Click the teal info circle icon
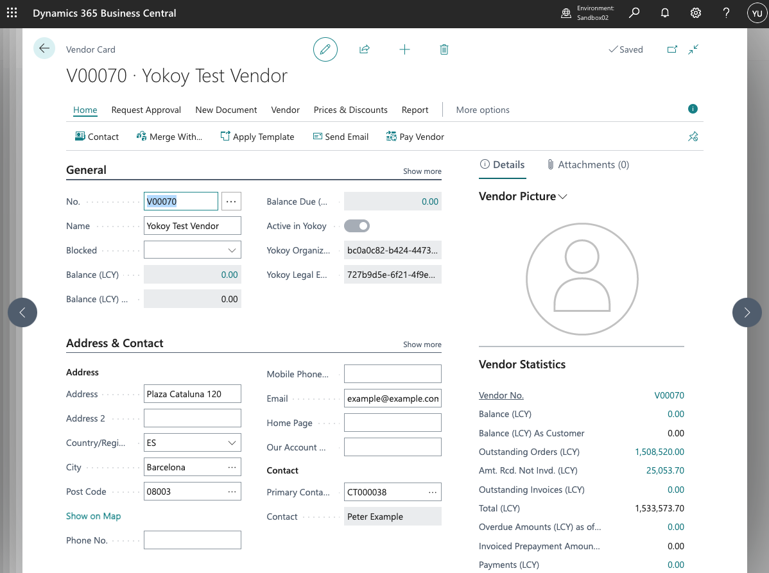 pyautogui.click(x=693, y=109)
